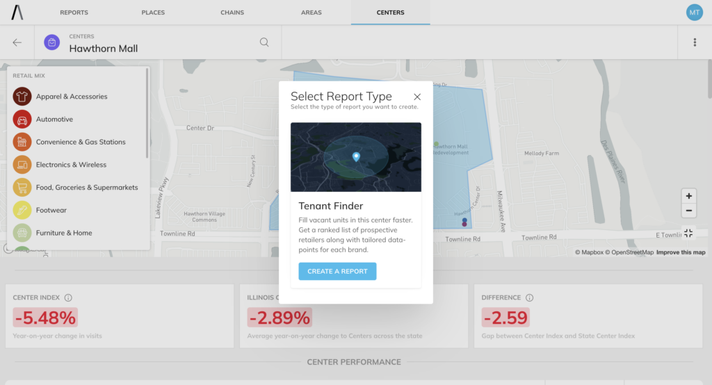712x385 pixels.
Task: Click the OpenStreetMap attribution link
Action: [629, 252]
